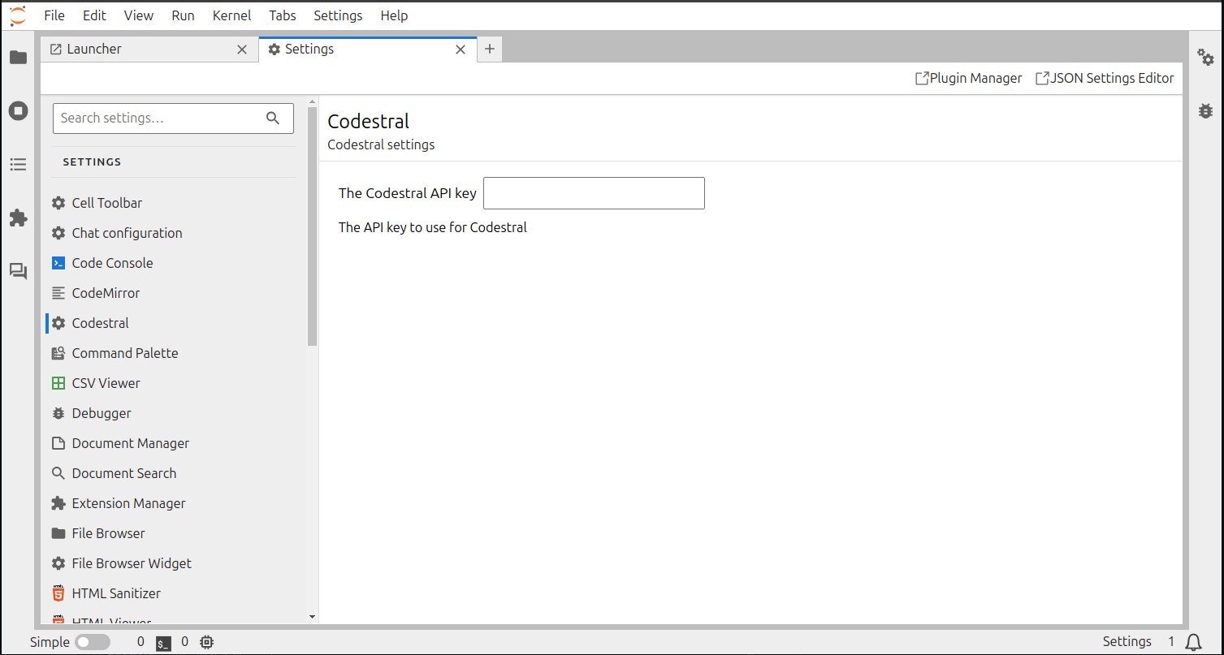The image size is (1224, 655).
Task: Close the Settings tab
Action: (461, 50)
